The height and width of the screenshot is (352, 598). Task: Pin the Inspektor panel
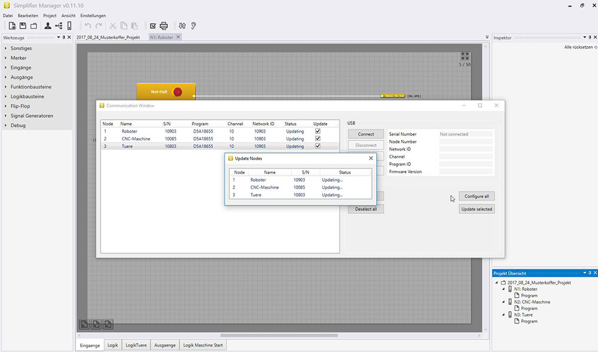point(590,37)
